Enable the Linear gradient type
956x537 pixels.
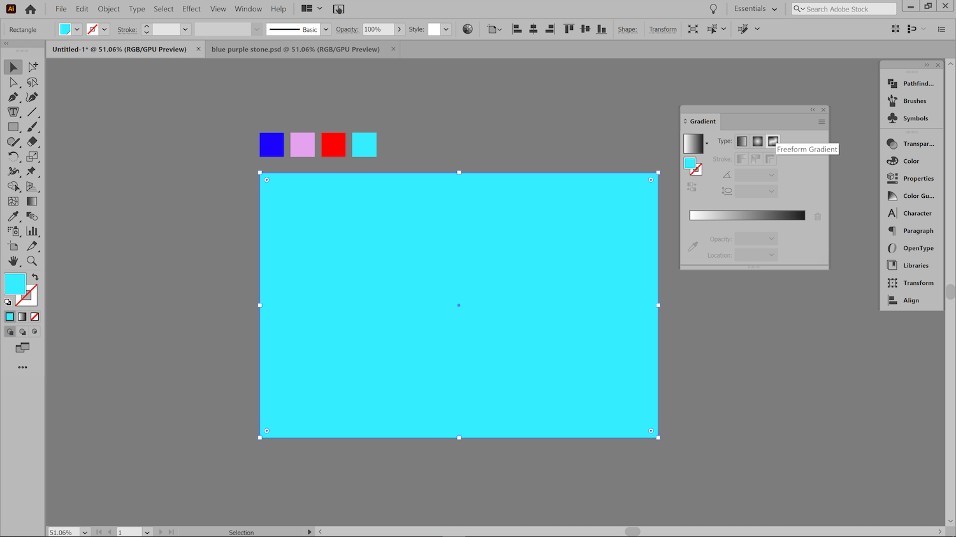(741, 141)
